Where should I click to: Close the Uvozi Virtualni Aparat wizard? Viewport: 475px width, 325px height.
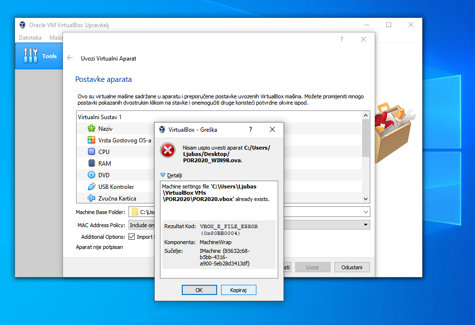pos(364,39)
